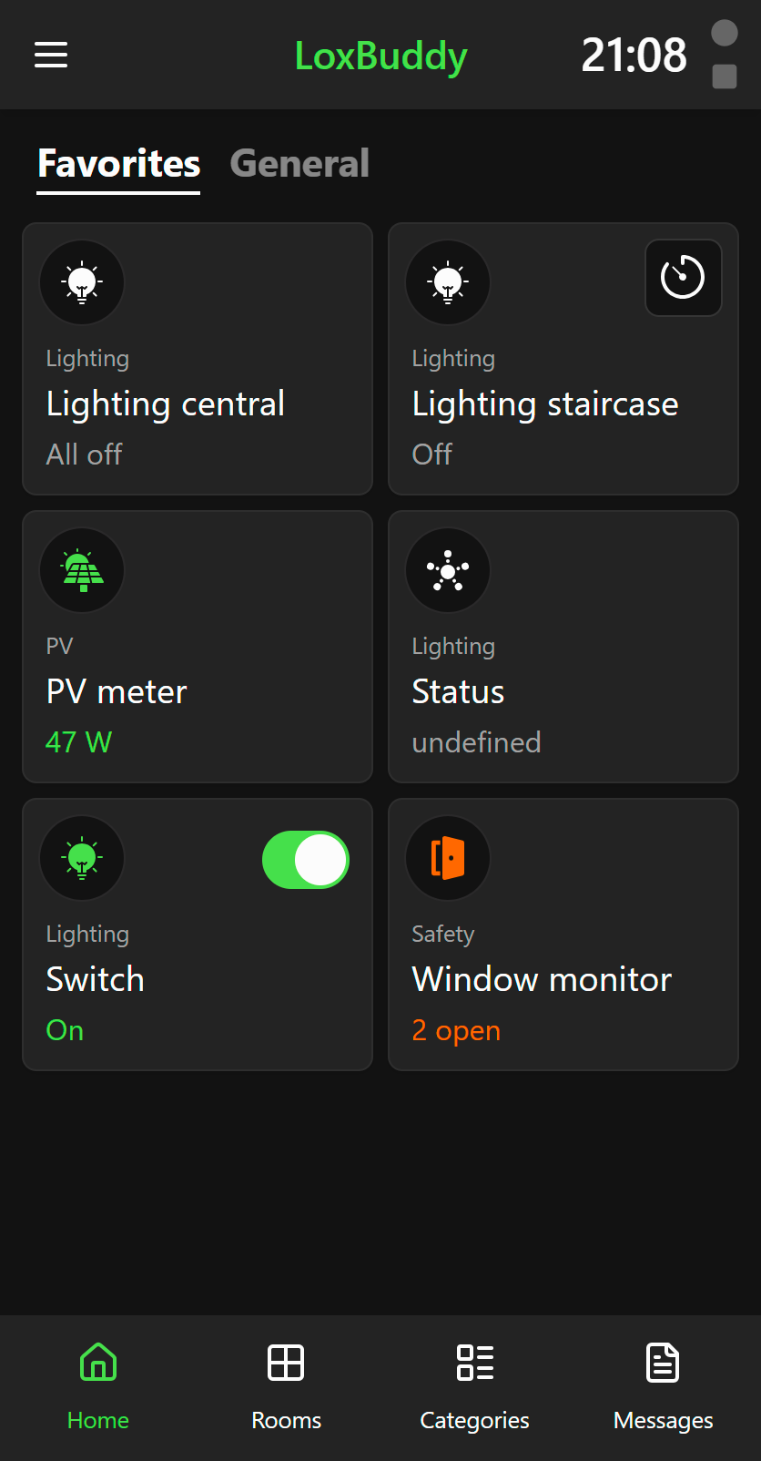Open the Categories page
This screenshot has width=761, height=1461.
pos(474,1384)
